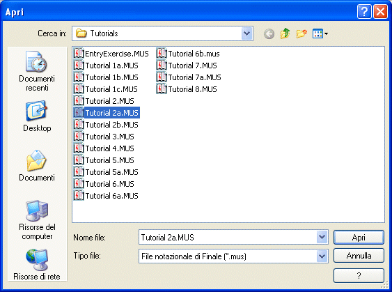Open Risorse del computer shortcut

click(x=37, y=220)
